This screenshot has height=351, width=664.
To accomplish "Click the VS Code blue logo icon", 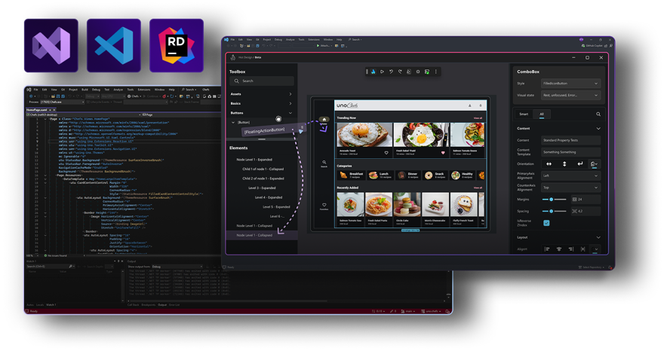I will (113, 45).
